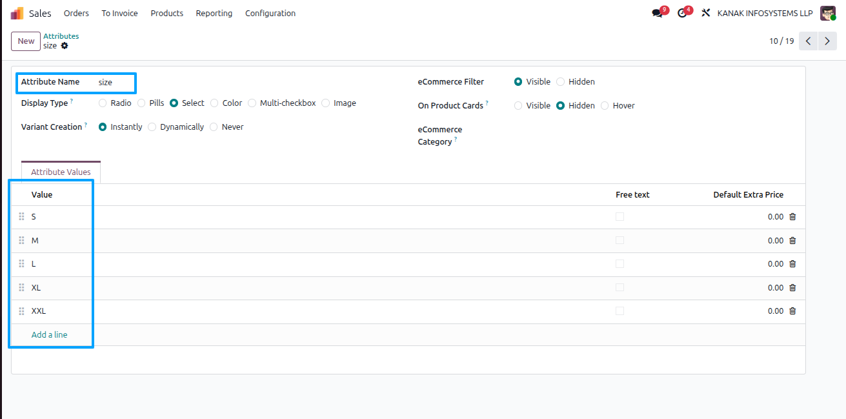Open company switcher KANAK INFOSYSTEMS LLP
Viewport: 846px width, 419px height.
point(765,13)
